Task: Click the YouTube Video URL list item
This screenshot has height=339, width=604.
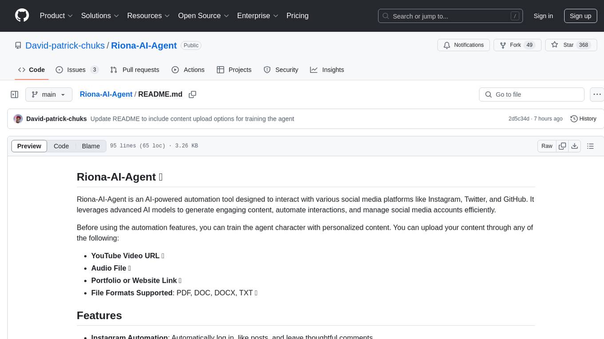Action: click(x=127, y=256)
